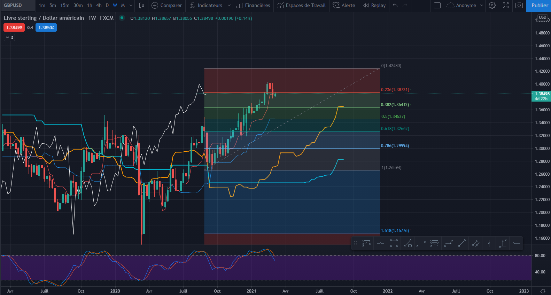Screen dimensions: 551x295
Task: Select the vertical line tool
Action: (489, 244)
